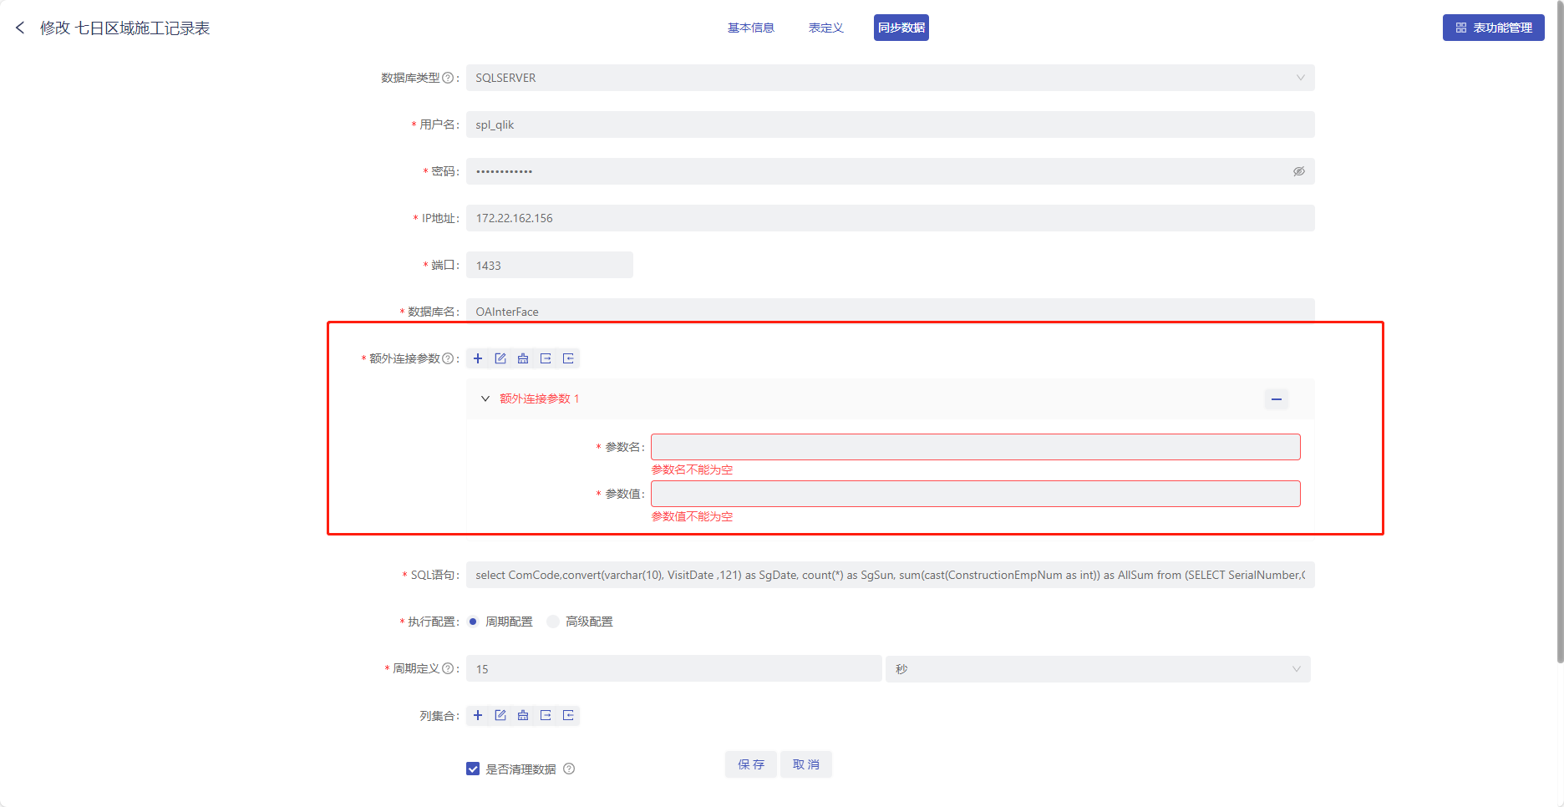Click the export icon for 列集合
Screen dimensions: 1564x807
(546, 715)
